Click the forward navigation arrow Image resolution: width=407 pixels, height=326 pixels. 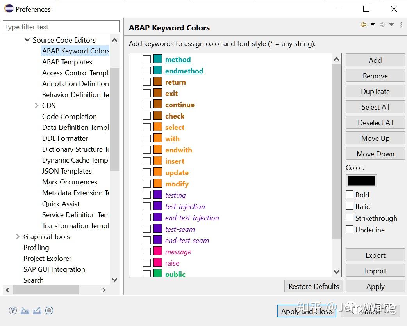click(382, 24)
